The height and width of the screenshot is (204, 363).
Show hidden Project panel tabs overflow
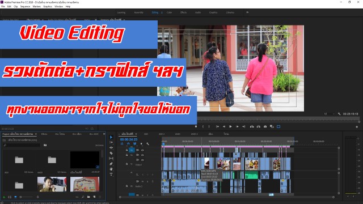click(104, 134)
